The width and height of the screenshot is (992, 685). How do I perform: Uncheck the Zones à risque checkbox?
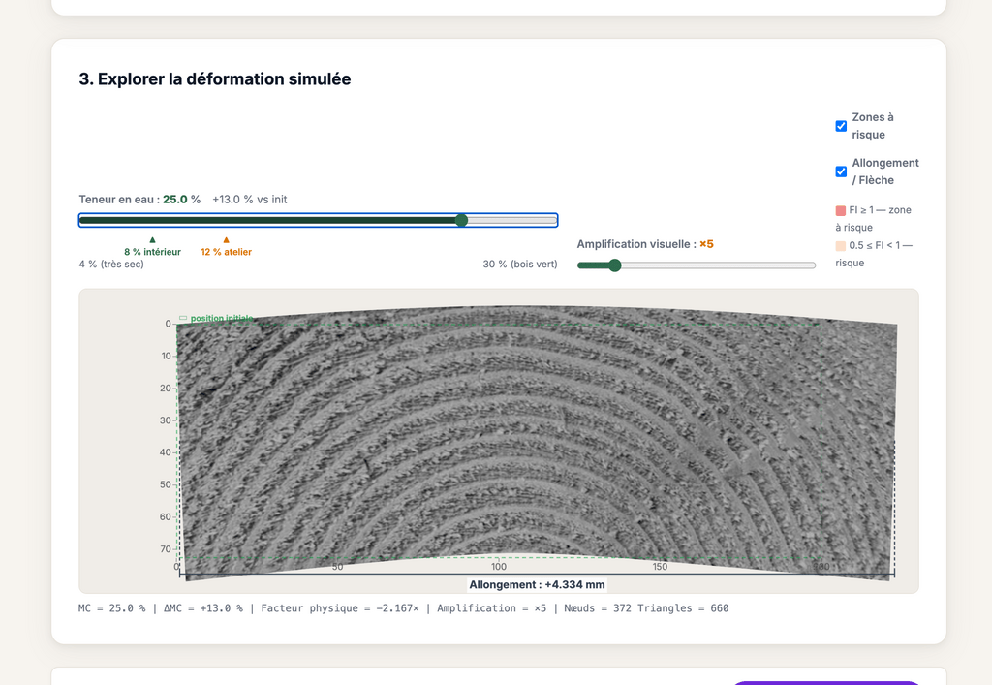(841, 126)
